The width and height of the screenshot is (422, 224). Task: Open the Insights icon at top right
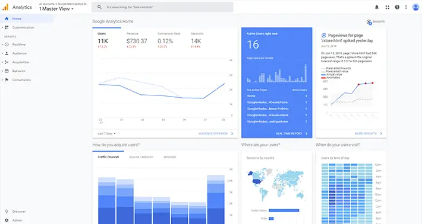369,22
